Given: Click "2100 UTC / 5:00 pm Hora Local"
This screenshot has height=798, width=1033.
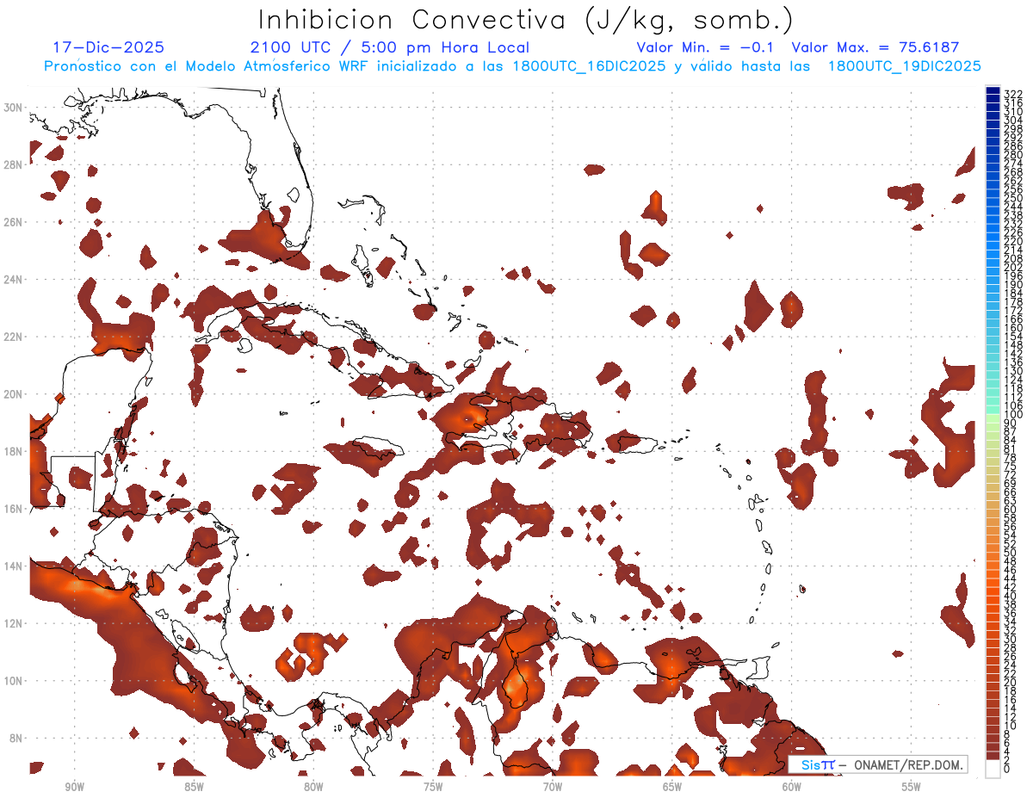Looking at the screenshot, I should coord(389,47).
